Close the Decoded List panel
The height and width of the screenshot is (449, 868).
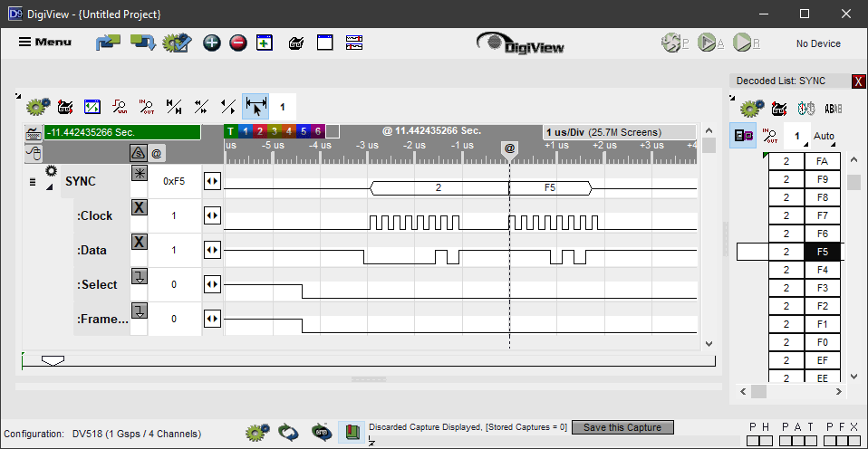click(858, 81)
